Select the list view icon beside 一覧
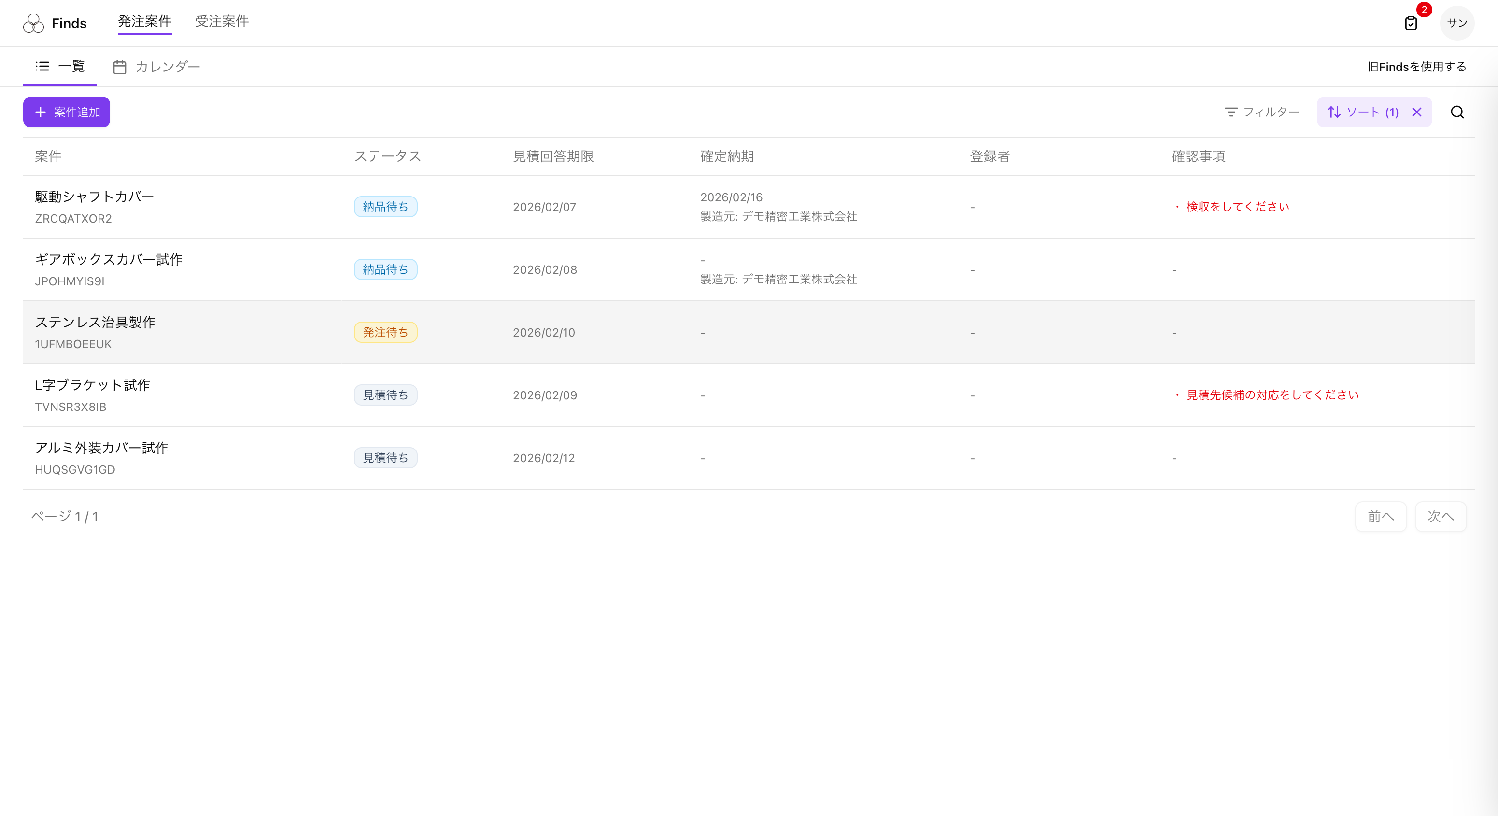 coord(42,66)
